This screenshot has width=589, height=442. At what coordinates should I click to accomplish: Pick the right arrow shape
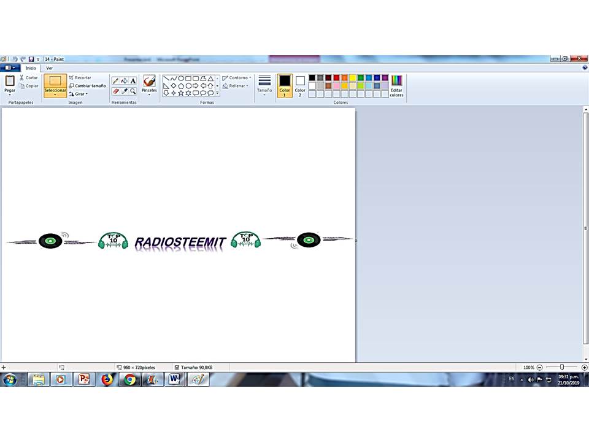point(195,86)
